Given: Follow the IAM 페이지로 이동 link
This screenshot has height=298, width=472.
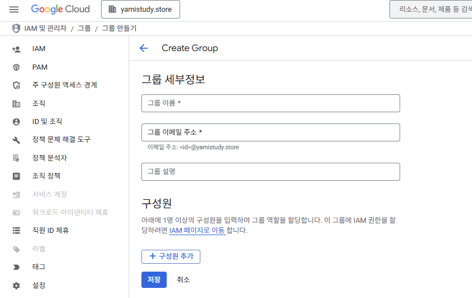Looking at the screenshot, I should coord(197,231).
